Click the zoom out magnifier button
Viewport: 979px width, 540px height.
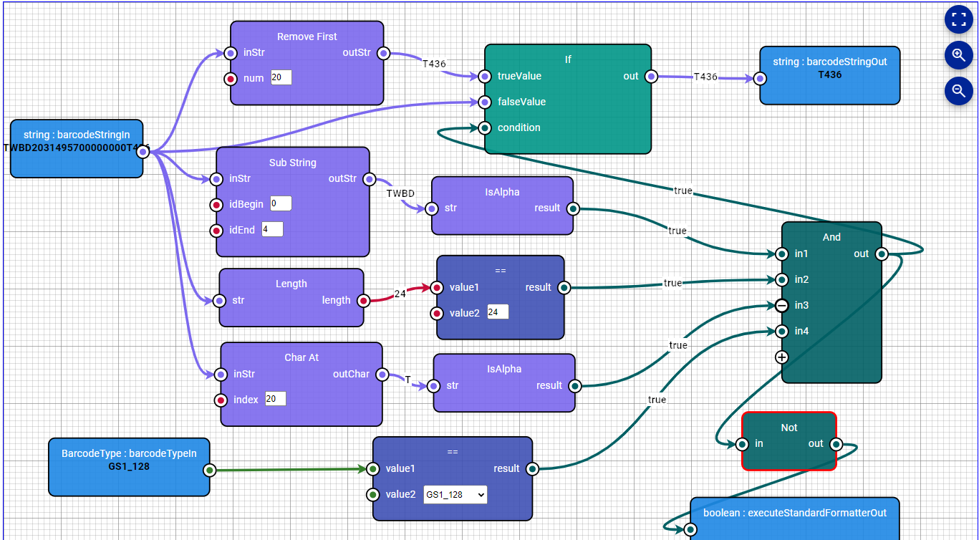[x=958, y=90]
